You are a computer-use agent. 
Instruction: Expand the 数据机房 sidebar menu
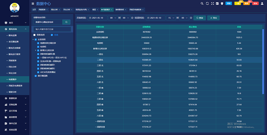tap(15, 98)
